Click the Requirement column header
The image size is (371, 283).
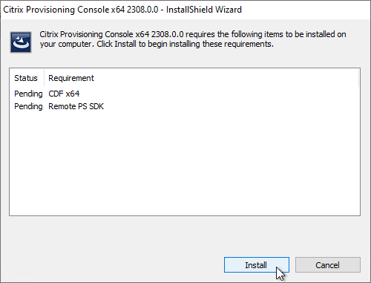click(x=71, y=78)
